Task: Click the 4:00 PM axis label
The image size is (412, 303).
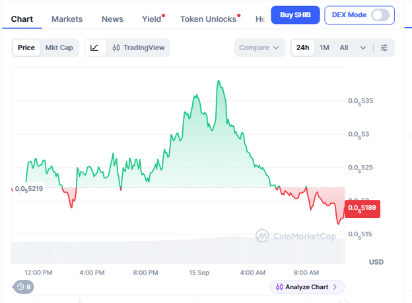Action: [x=92, y=273]
